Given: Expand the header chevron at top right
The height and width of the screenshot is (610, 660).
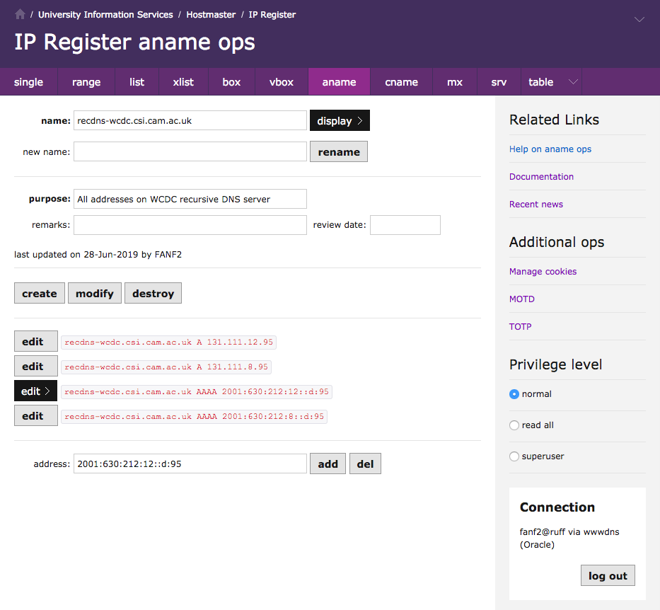Looking at the screenshot, I should click(x=639, y=20).
